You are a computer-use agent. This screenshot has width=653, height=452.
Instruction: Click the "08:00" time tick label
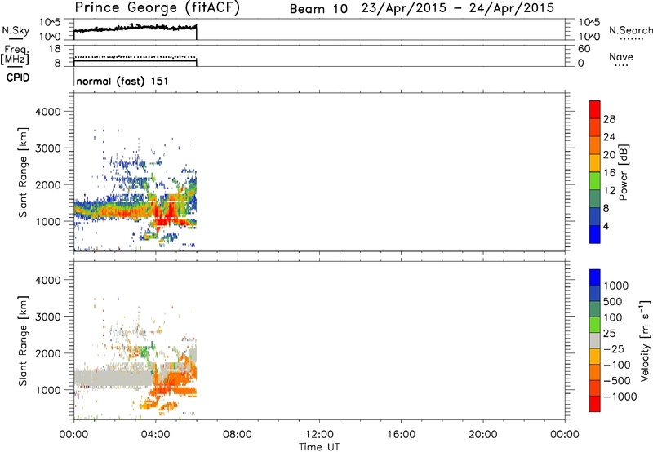[x=238, y=435]
